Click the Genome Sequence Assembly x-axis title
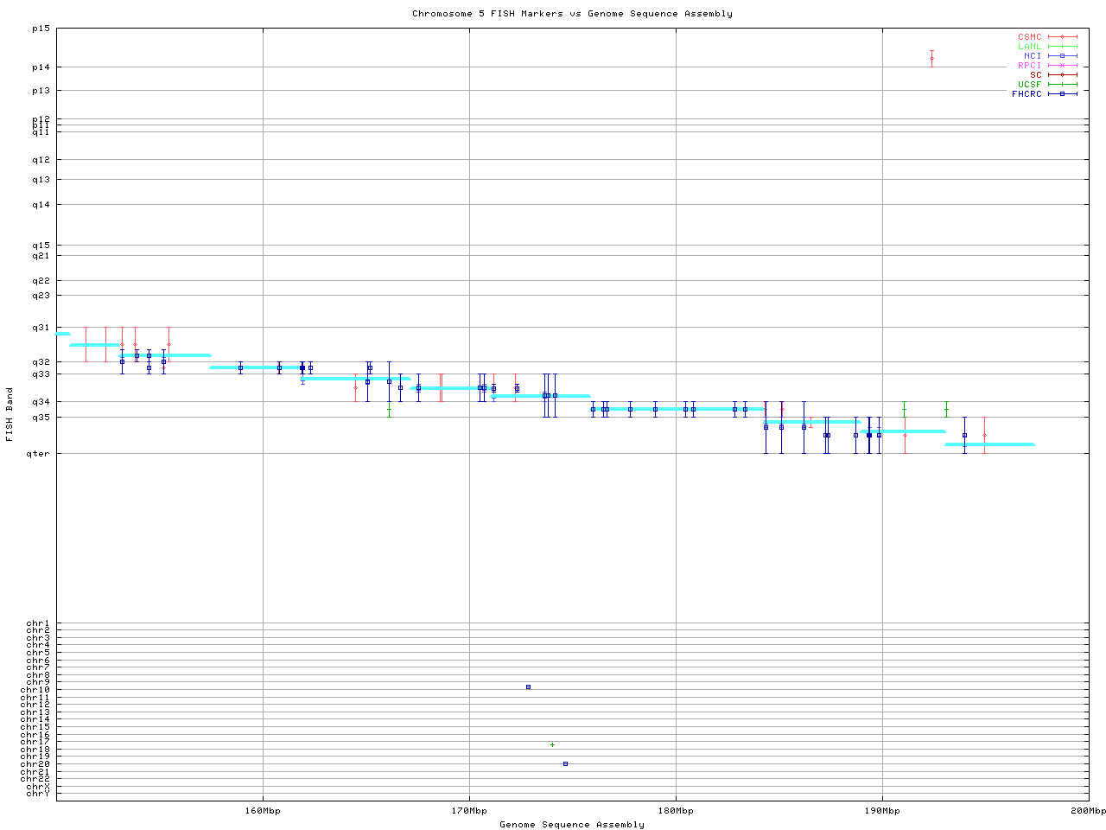1106x830 pixels. coord(572,825)
